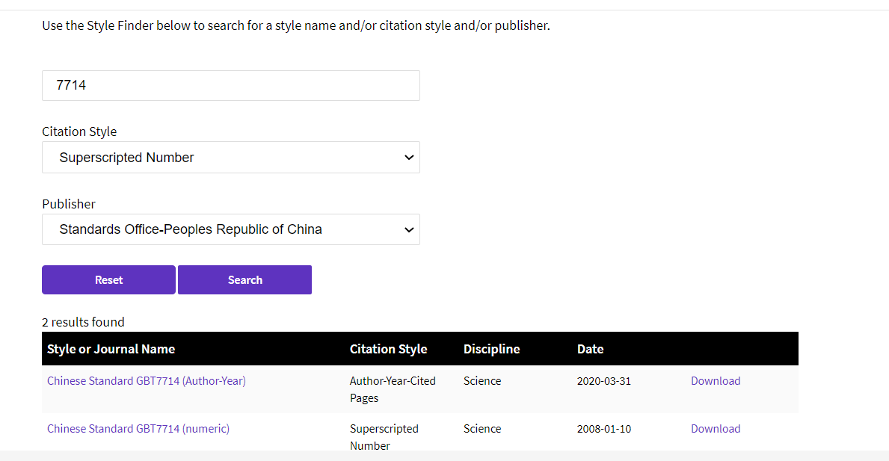Download the GBT7714 Author-Year style
Image resolution: width=889 pixels, height=461 pixels.
pyautogui.click(x=716, y=381)
